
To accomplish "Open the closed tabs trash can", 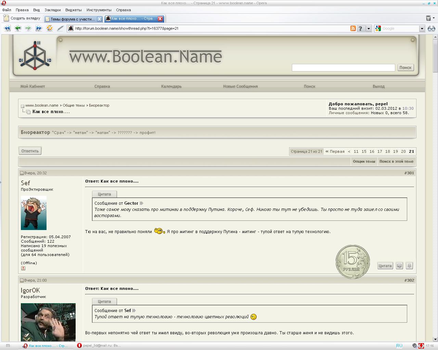I will click(x=428, y=18).
